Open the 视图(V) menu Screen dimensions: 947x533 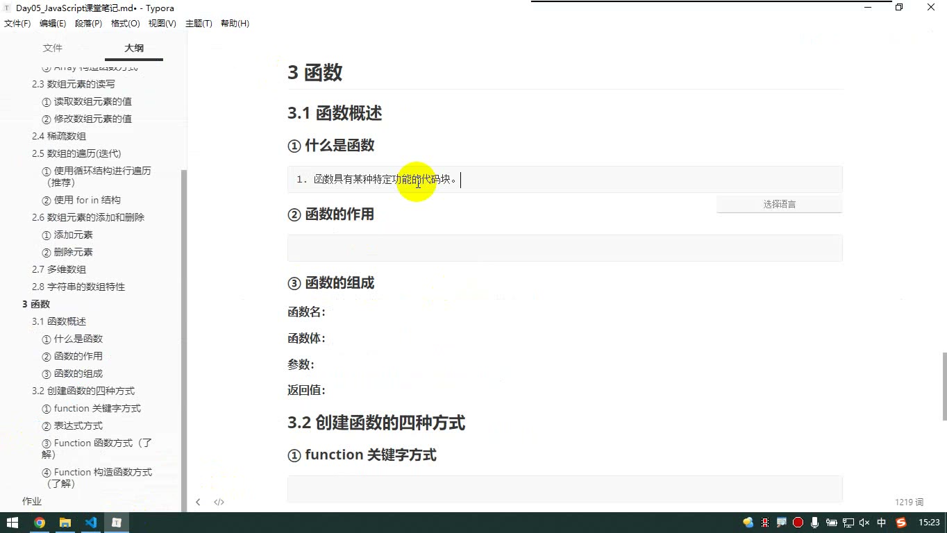(162, 24)
